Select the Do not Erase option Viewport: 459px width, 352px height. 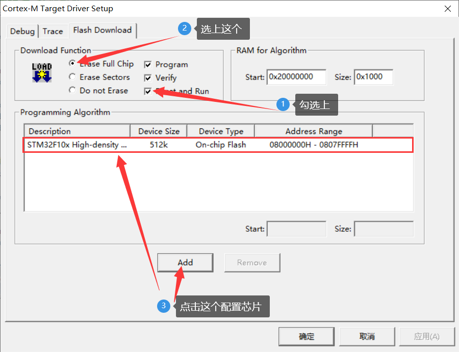coord(72,91)
